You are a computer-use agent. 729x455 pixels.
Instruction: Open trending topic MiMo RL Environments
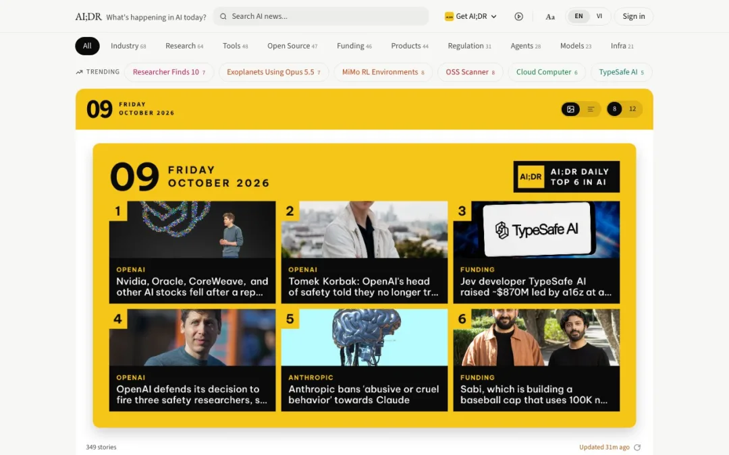[x=383, y=72]
